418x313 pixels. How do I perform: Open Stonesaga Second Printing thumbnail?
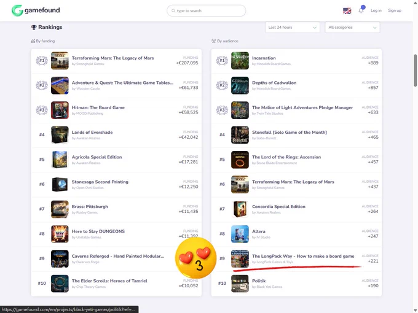[x=60, y=185]
